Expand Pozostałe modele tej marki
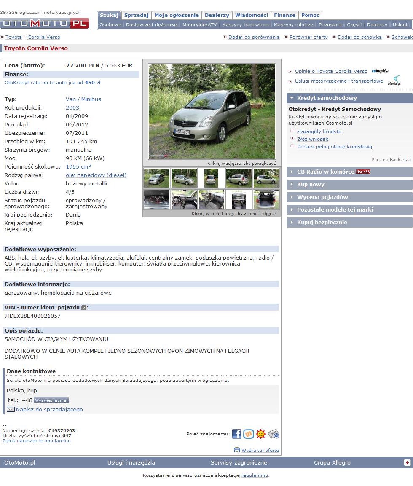This screenshot has height=486, width=413. tap(350, 210)
